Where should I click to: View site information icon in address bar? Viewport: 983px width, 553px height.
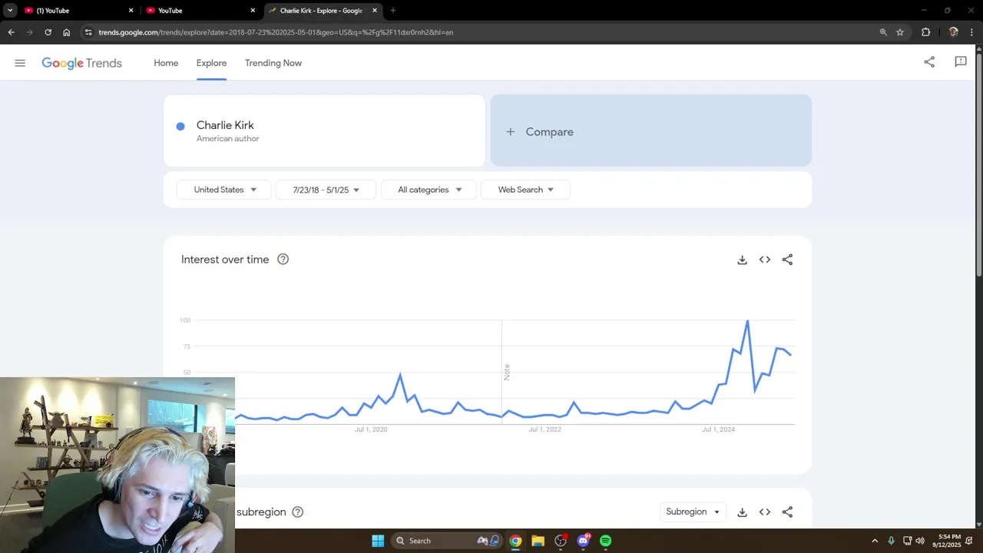pyautogui.click(x=88, y=32)
